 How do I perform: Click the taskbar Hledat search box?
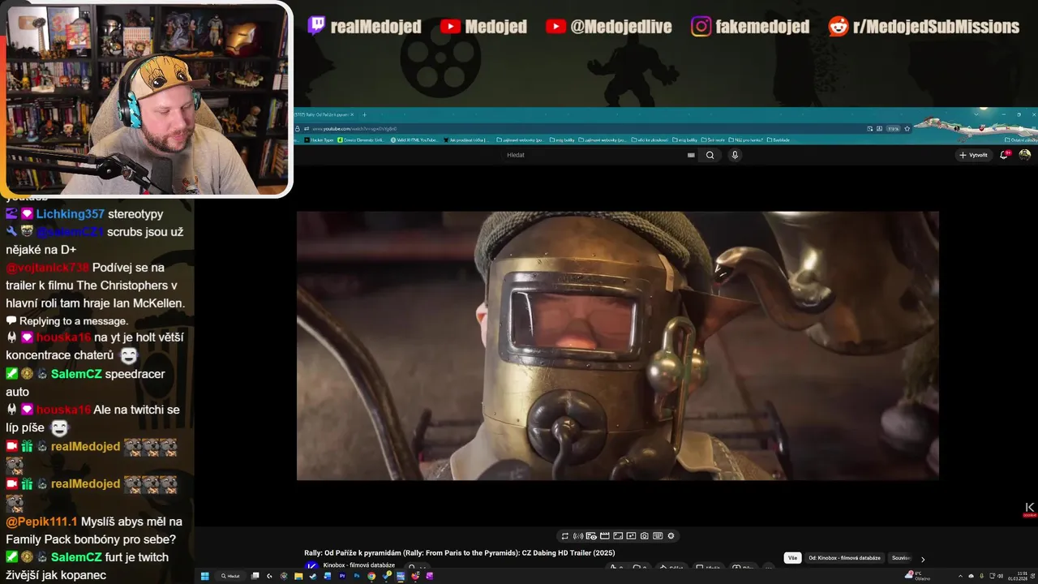point(232,576)
